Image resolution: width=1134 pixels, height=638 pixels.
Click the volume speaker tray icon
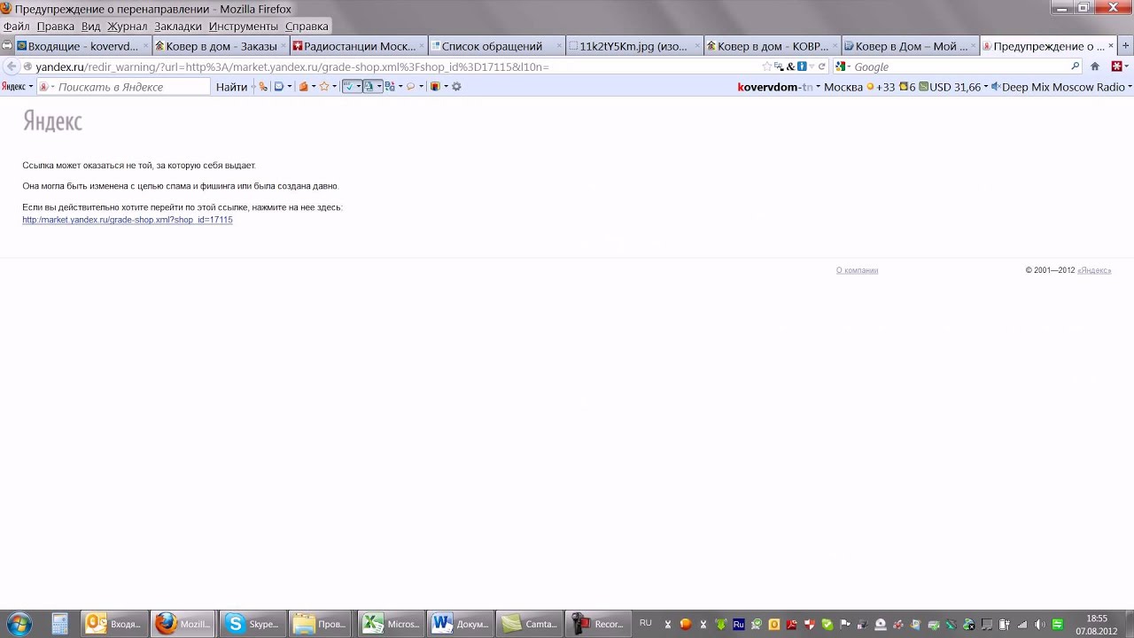click(x=1039, y=625)
